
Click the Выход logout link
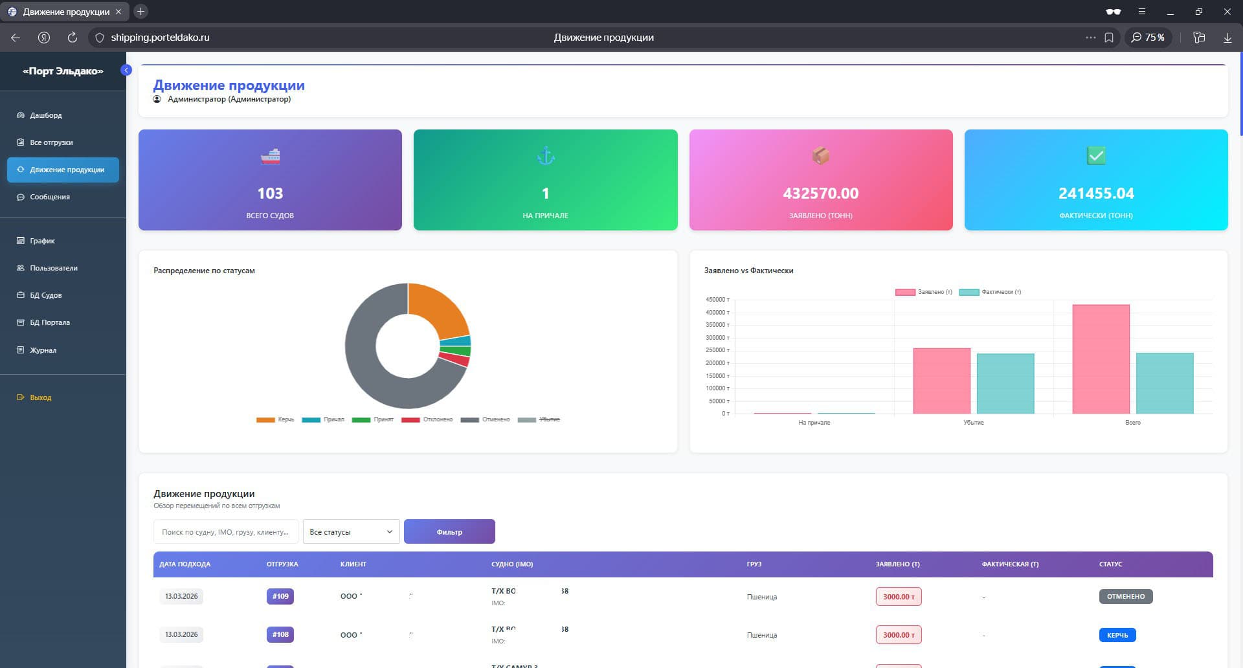pos(40,397)
